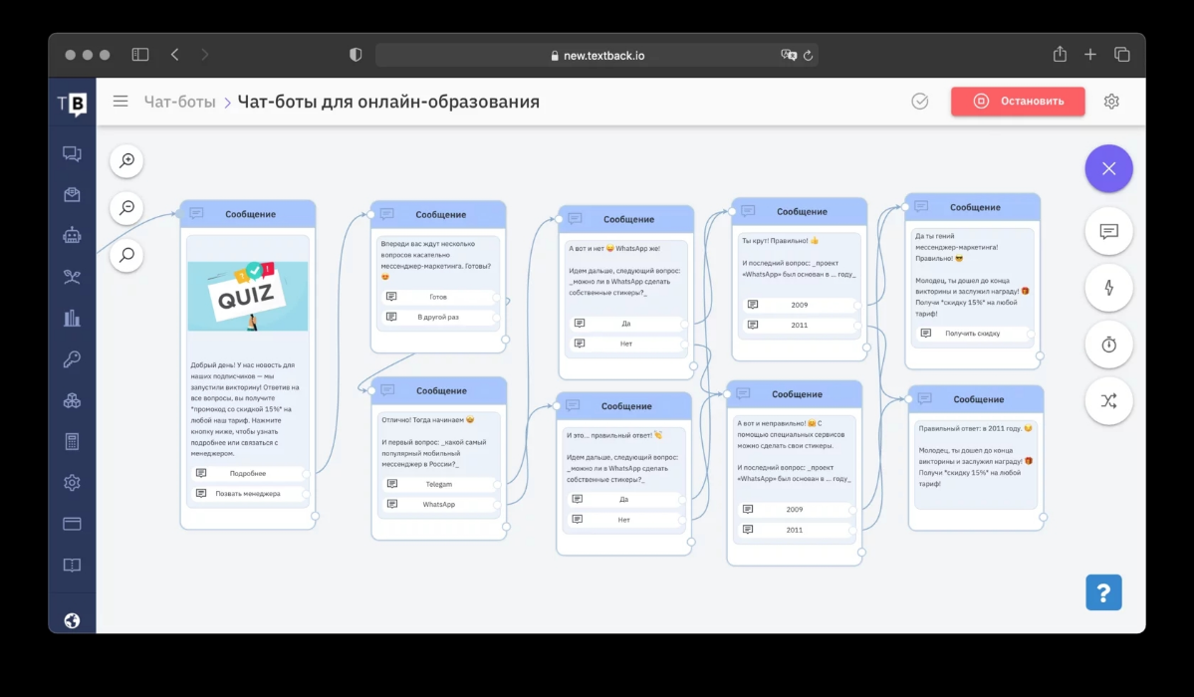Select 2009 in А вот и неправильно block

795,509
